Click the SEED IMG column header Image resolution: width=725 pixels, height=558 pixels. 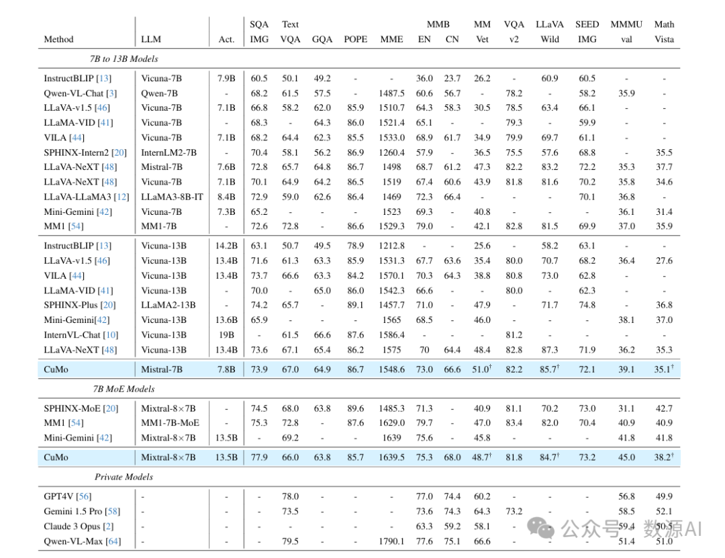(x=587, y=32)
